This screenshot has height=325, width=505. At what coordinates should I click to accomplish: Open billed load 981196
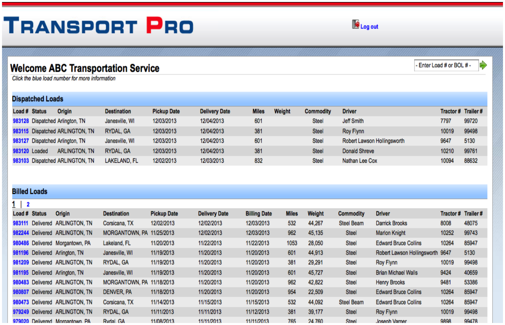(x=21, y=253)
